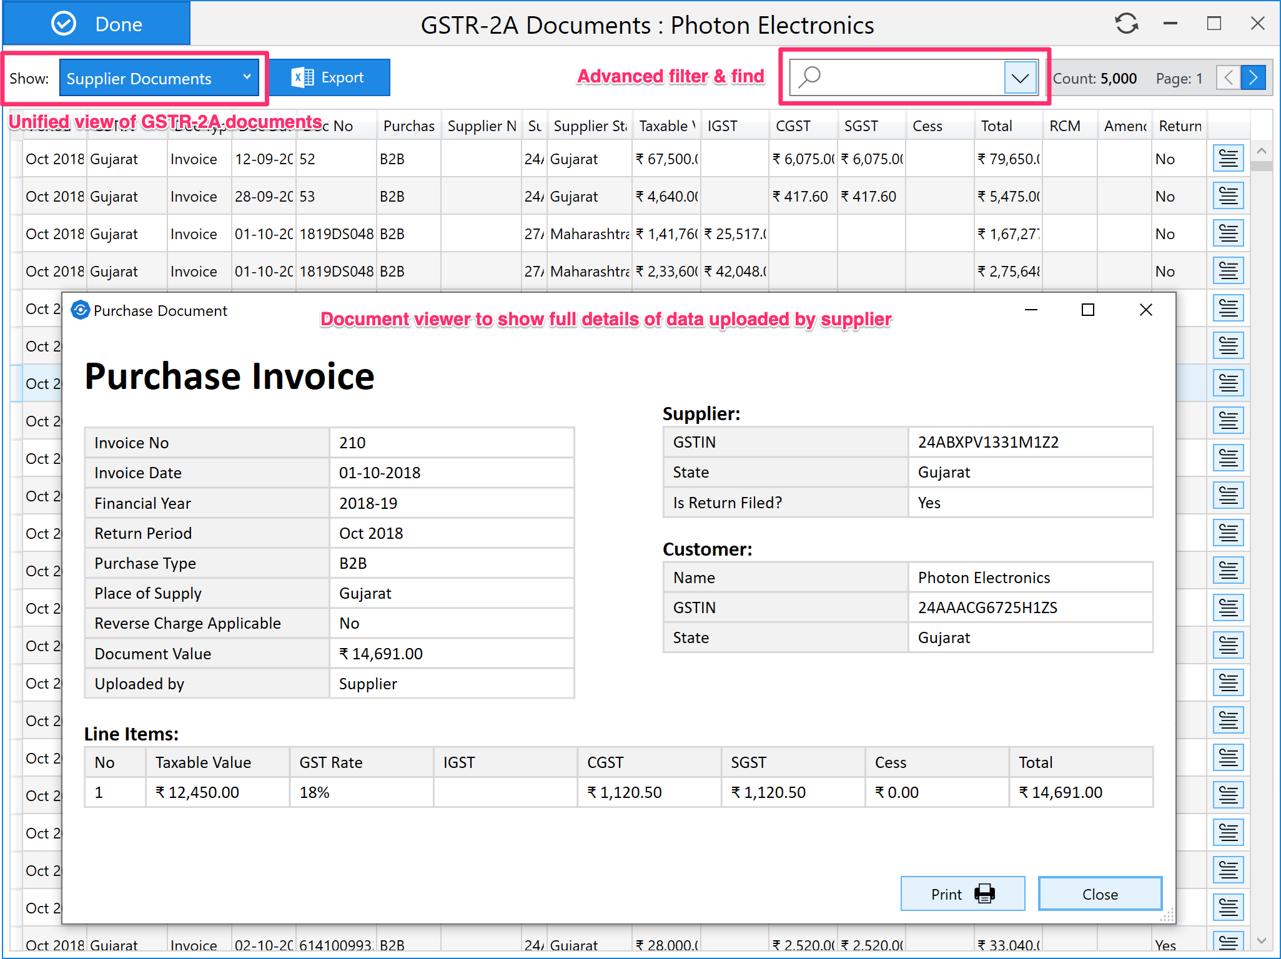1281x959 pixels.
Task: Click Export to Excel button
Action: click(329, 77)
